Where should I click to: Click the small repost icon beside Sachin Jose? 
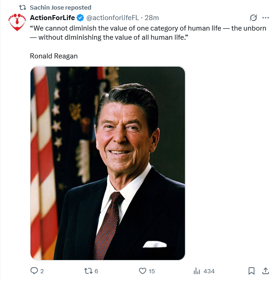[x=21, y=7]
